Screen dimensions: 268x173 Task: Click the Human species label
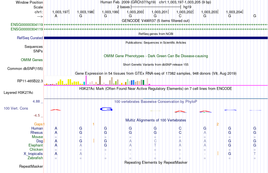click(x=37, y=128)
